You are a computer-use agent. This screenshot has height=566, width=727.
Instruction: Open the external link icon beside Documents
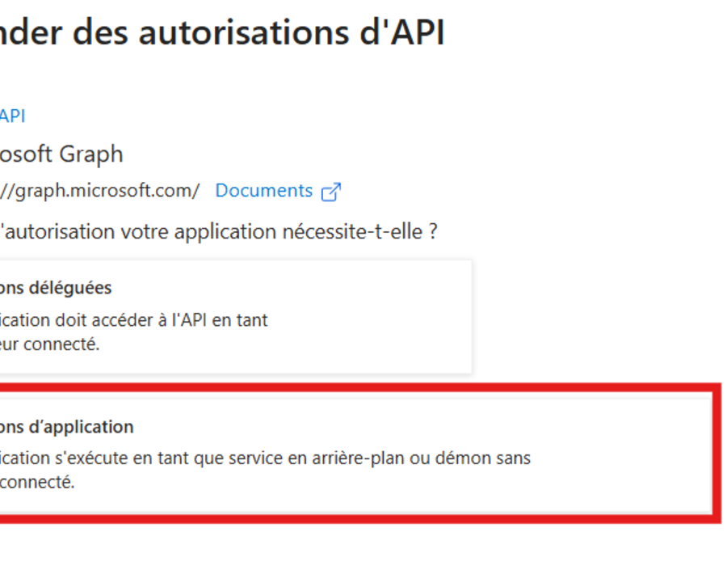(x=331, y=192)
